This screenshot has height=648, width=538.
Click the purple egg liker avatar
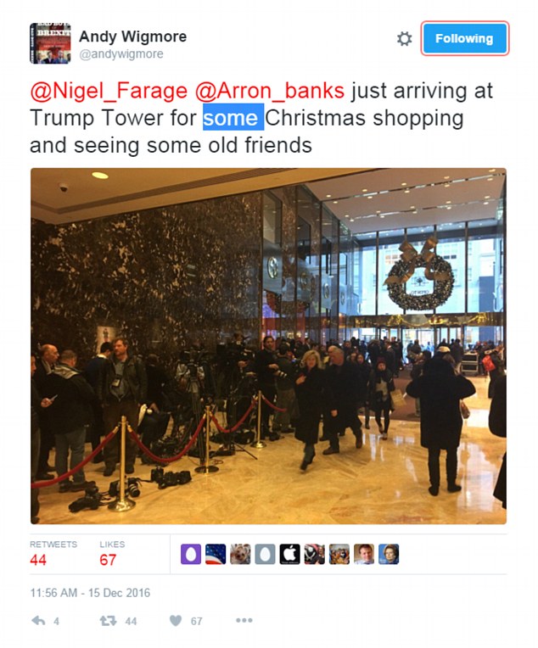click(x=191, y=554)
